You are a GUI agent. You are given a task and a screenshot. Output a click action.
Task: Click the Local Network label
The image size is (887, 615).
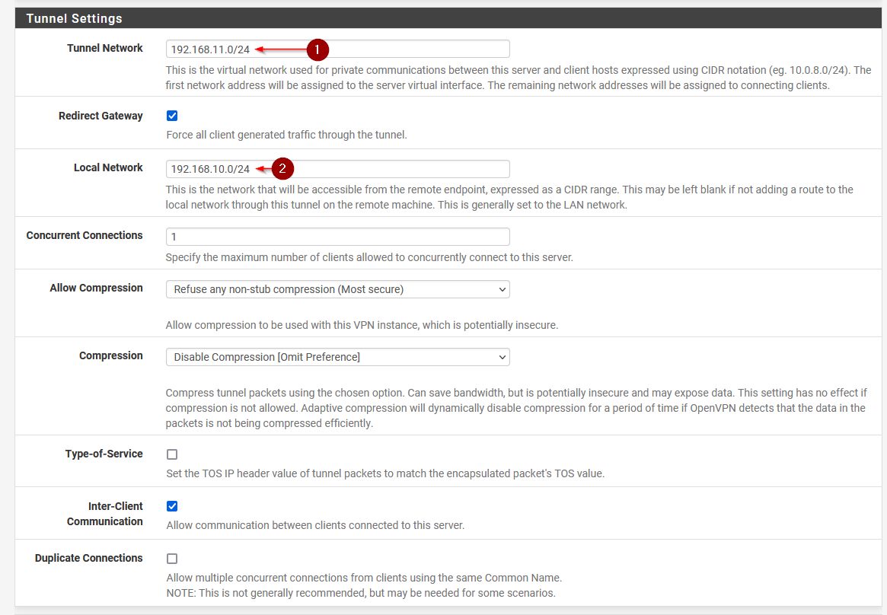tap(108, 168)
